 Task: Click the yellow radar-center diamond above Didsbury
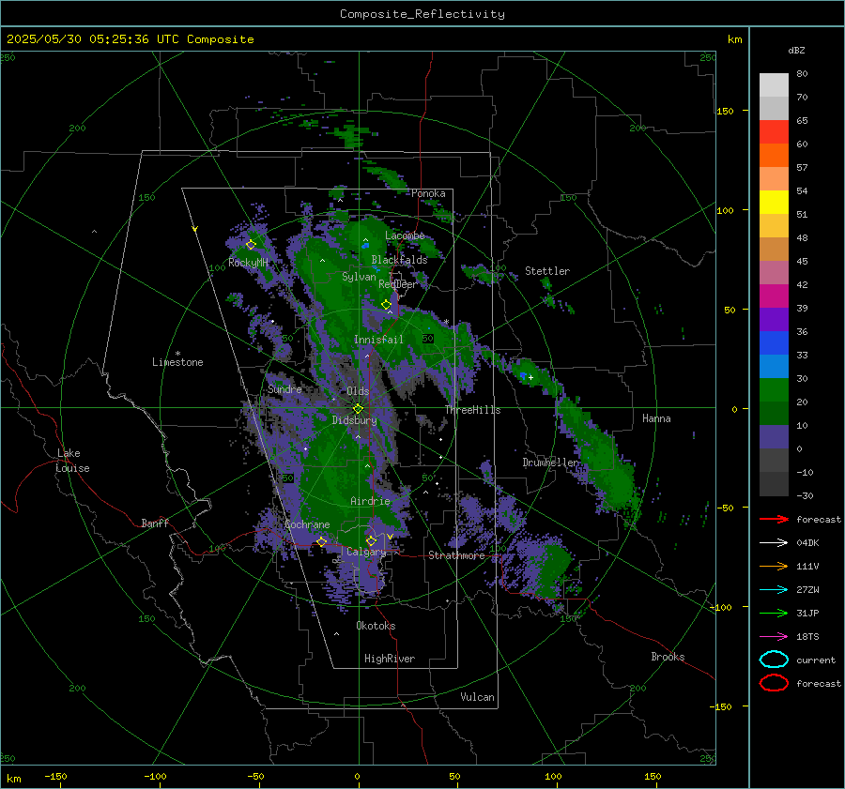pos(358,409)
